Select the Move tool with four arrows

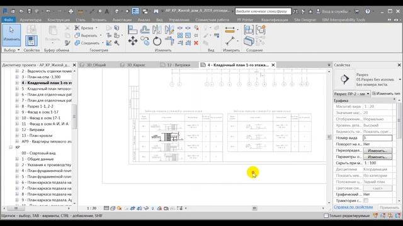[133, 41]
